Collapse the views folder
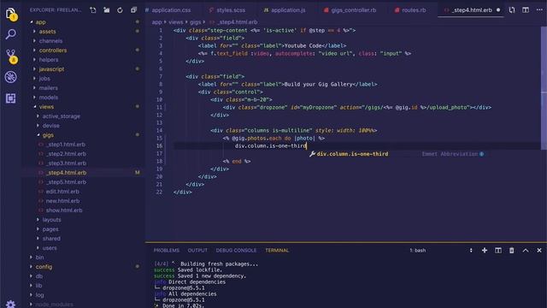Viewport: 547px width, 308px height. [46, 107]
